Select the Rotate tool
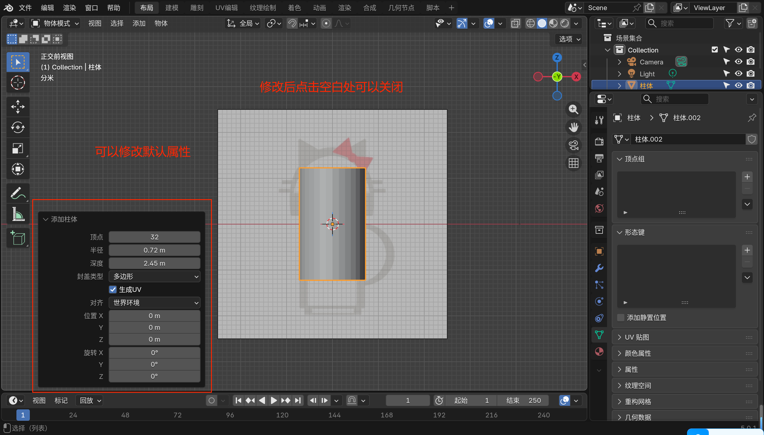764x435 pixels. [18, 128]
